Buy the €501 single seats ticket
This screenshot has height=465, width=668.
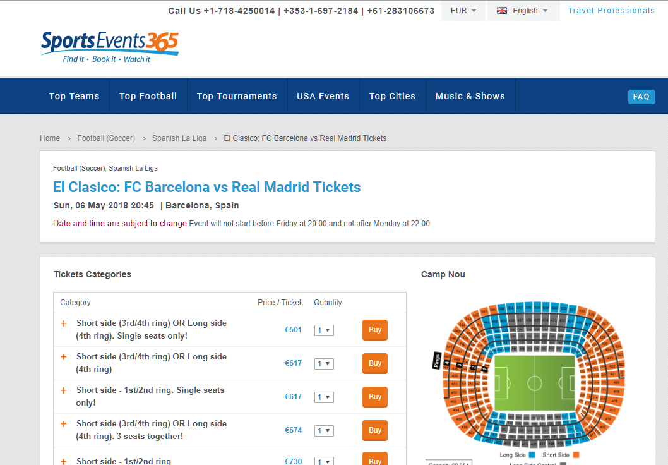coord(374,330)
